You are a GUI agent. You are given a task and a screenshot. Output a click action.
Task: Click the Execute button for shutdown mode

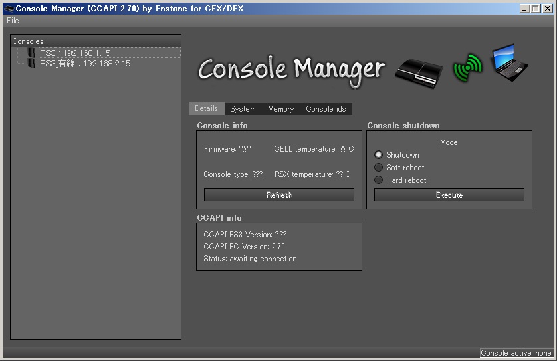(449, 195)
